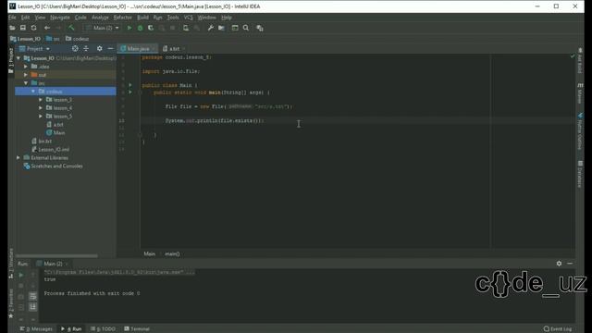The height and width of the screenshot is (333, 592).
Task: Click the Back navigation arrow
Action: coord(47,28)
